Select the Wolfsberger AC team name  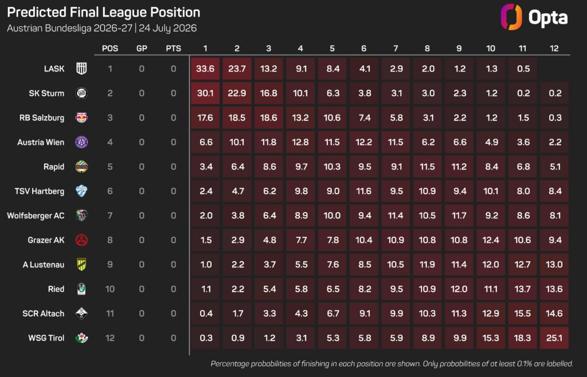(x=36, y=216)
